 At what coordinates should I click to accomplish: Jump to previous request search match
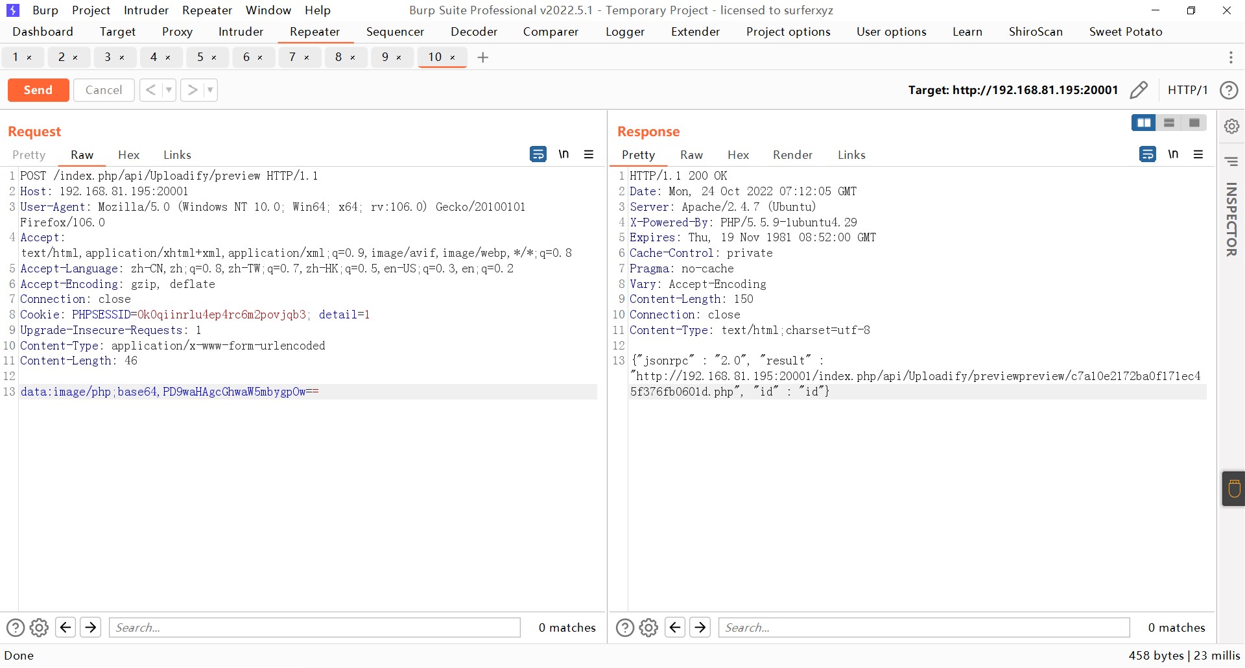[x=65, y=627]
